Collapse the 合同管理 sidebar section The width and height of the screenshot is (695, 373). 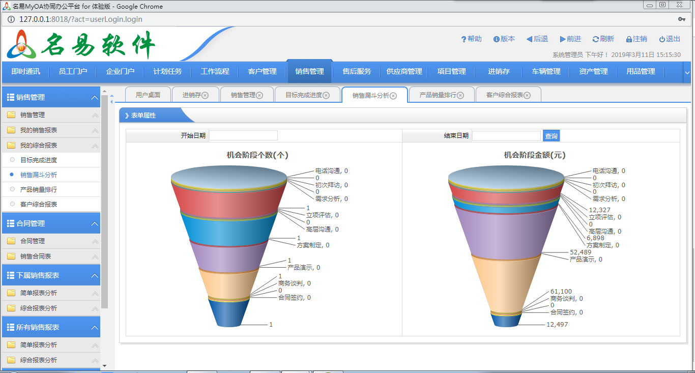click(x=95, y=223)
